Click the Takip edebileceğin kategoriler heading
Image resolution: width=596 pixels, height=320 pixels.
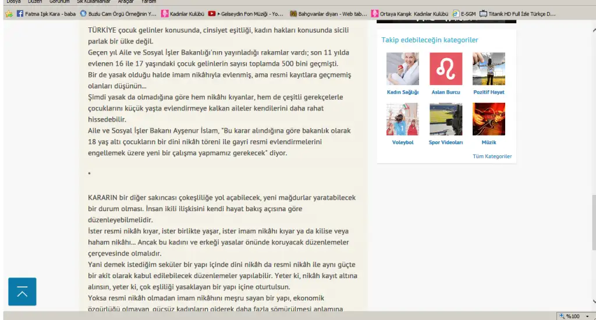pos(430,40)
